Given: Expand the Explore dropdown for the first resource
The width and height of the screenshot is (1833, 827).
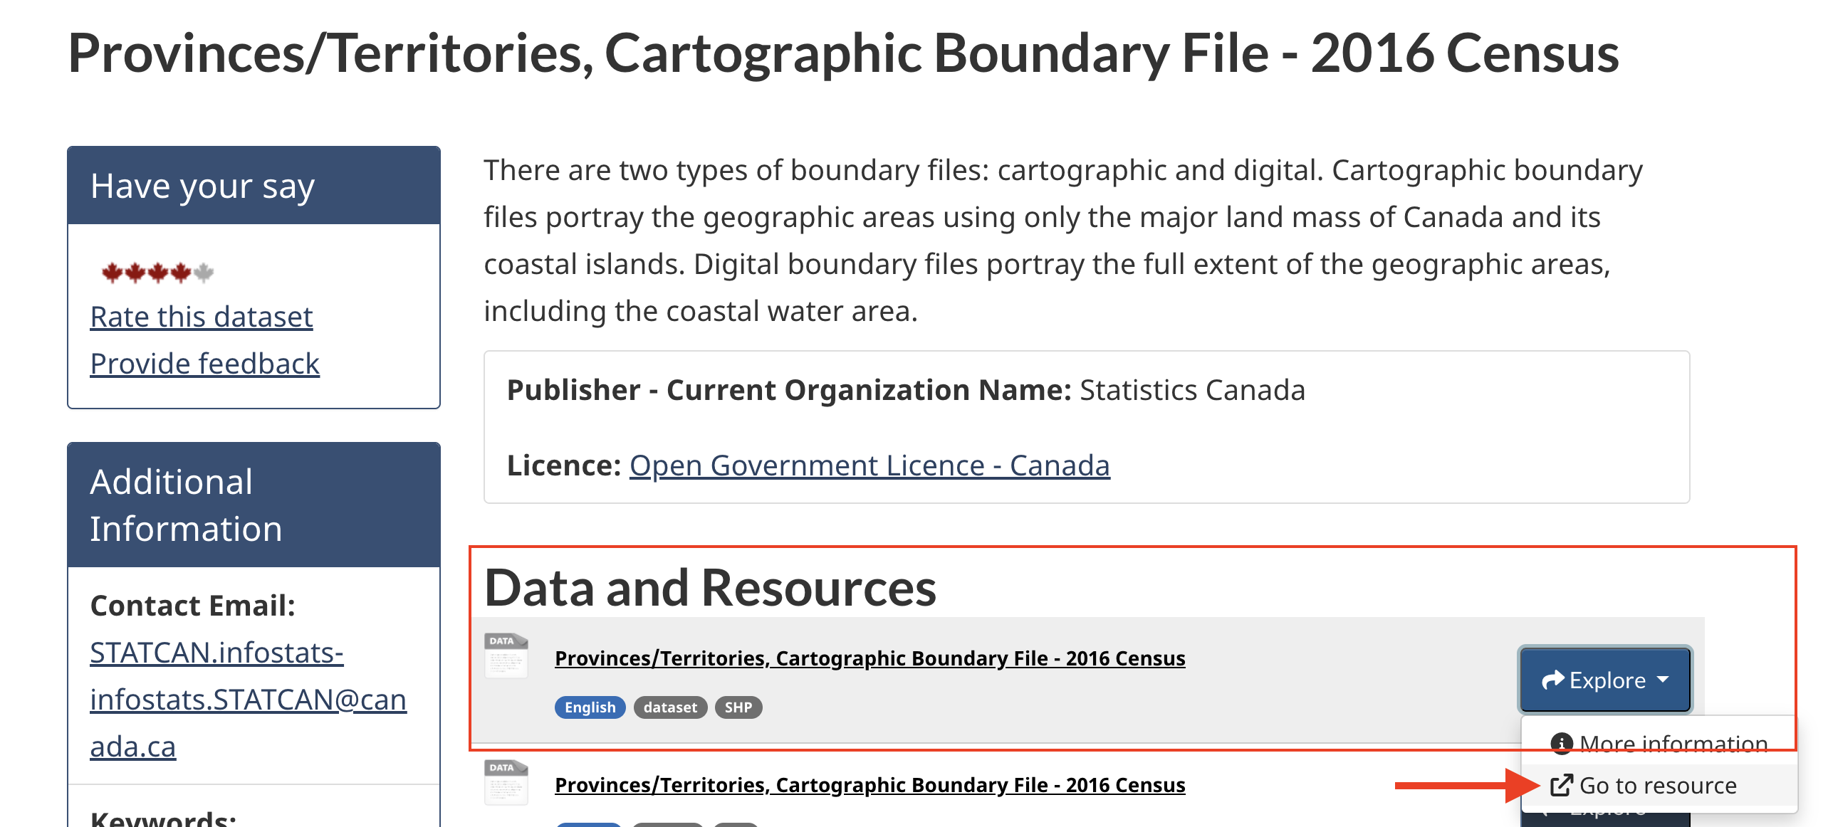Looking at the screenshot, I should (x=1605, y=680).
